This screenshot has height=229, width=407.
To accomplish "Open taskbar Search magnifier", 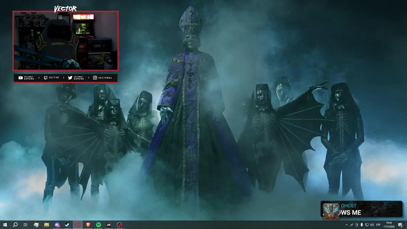I will (15, 225).
